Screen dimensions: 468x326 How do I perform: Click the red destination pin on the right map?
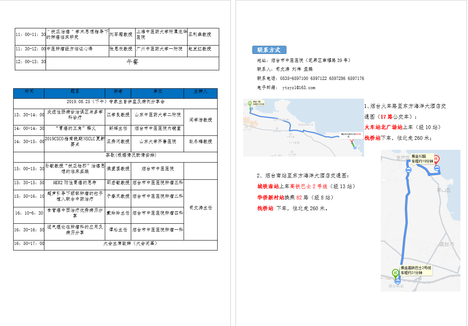pos(436,159)
